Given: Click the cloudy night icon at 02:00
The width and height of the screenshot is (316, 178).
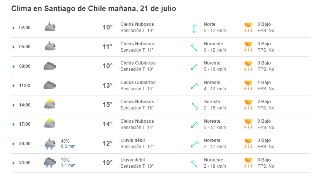Looking at the screenshot, I should click(50, 27).
